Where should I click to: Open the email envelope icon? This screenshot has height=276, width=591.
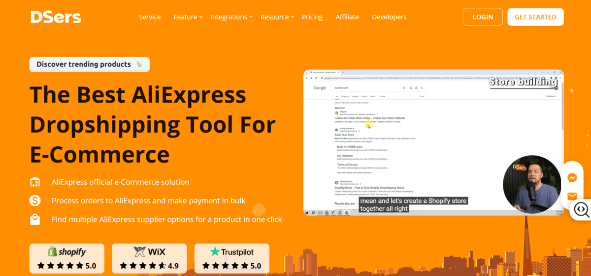(572, 196)
